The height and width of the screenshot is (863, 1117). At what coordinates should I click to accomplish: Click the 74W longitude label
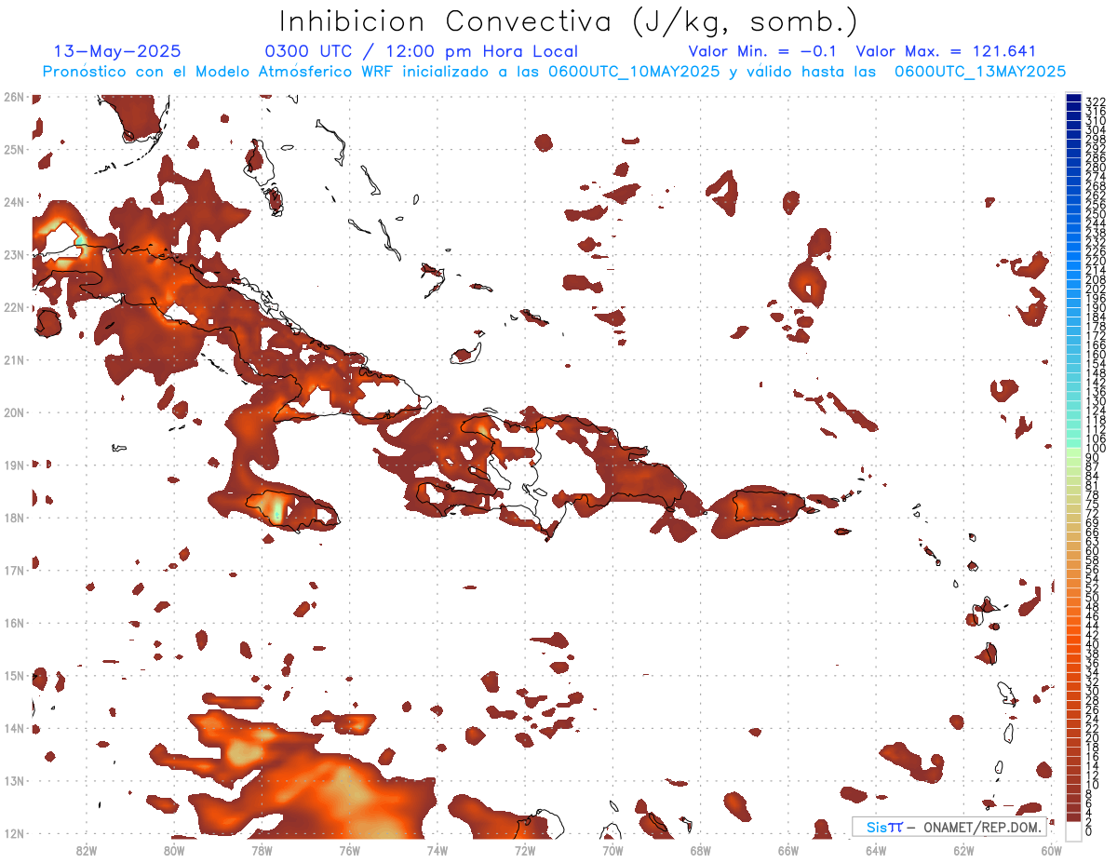pyautogui.click(x=437, y=850)
